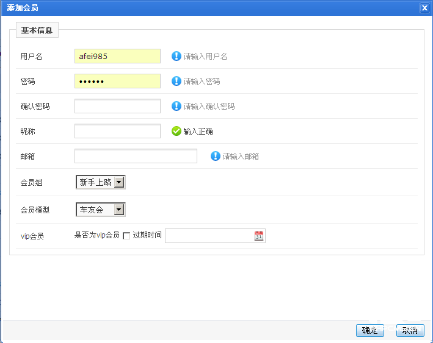Focus the 用户名 field containing afei985
This screenshot has height=343, width=433.
pyautogui.click(x=117, y=56)
